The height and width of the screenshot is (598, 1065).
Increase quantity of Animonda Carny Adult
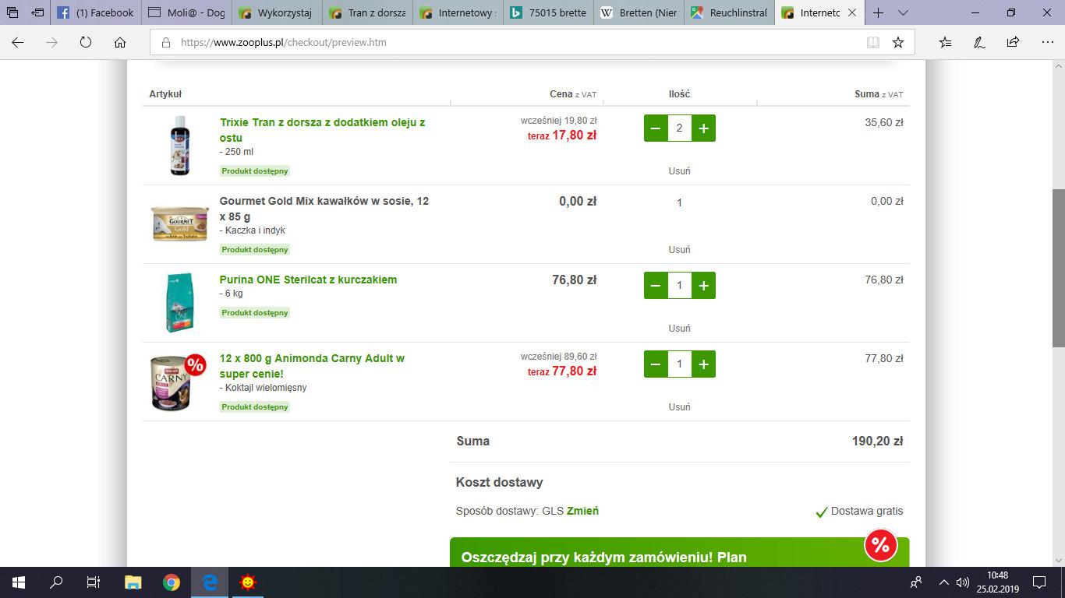click(x=703, y=364)
